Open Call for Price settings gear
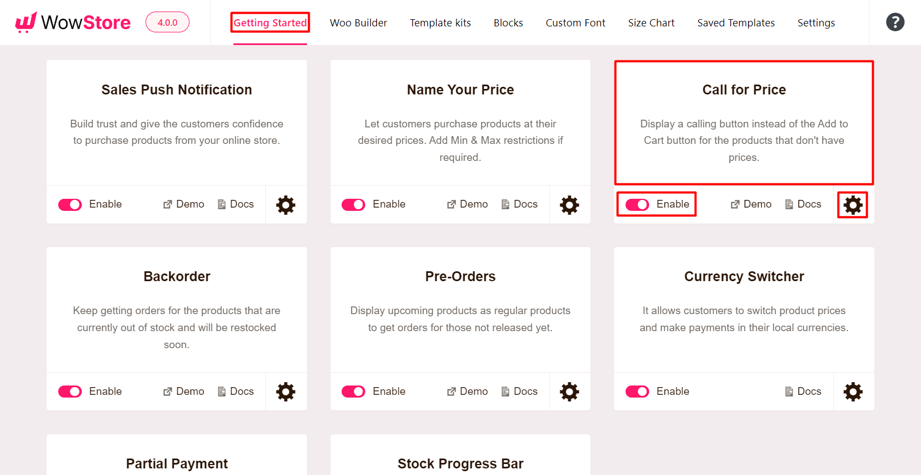This screenshot has height=475, width=921. (x=852, y=205)
